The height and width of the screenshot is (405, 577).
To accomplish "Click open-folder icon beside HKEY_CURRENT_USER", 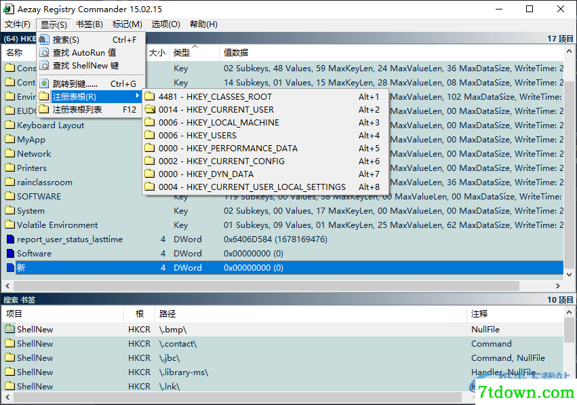I will point(149,109).
